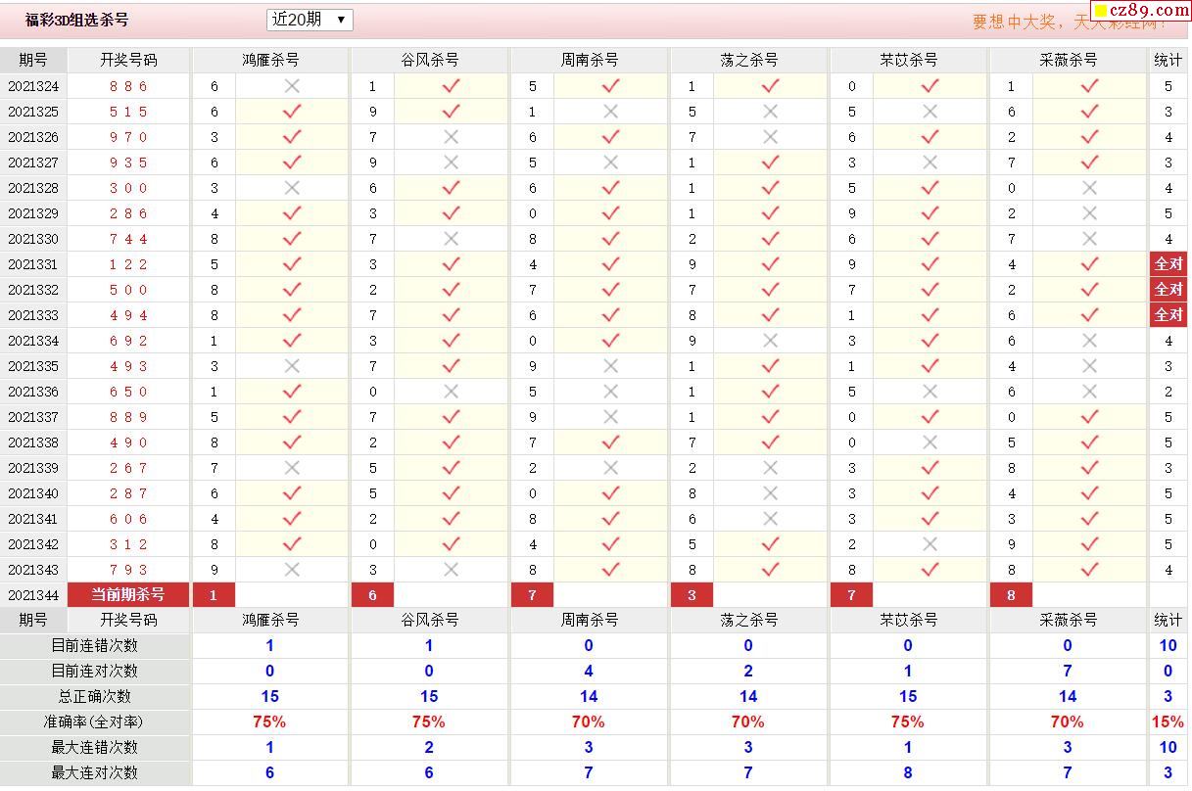Click the 全对 badge in row 2021333
1192x791 pixels.
[x=1168, y=315]
